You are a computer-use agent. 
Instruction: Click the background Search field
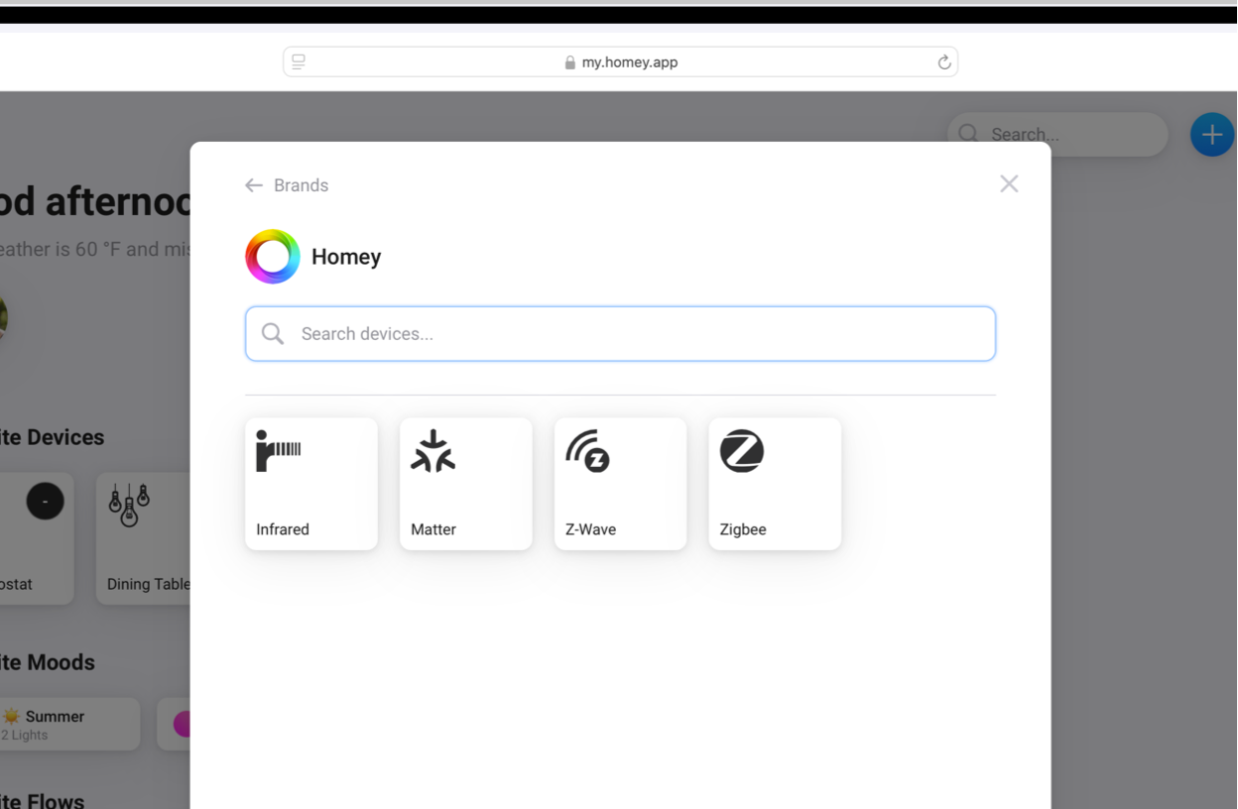1057,134
